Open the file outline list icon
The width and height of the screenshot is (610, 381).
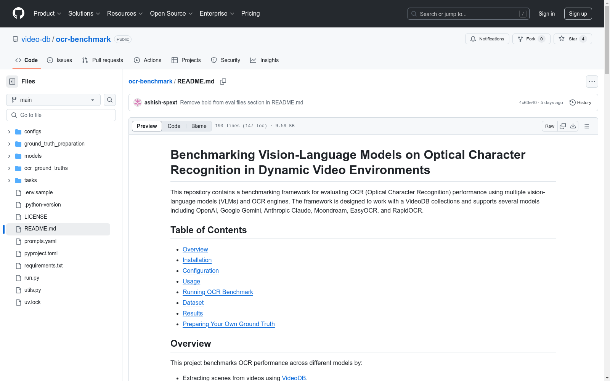(586, 126)
